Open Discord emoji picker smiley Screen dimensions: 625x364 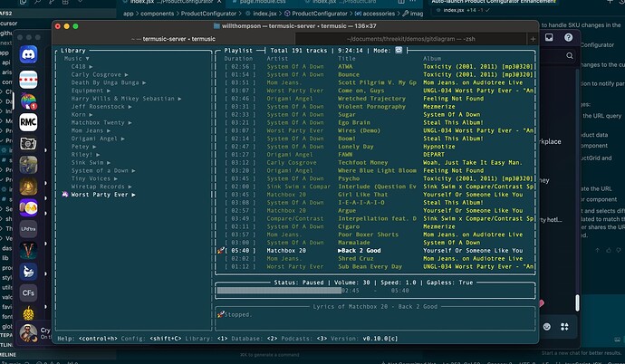point(547,327)
